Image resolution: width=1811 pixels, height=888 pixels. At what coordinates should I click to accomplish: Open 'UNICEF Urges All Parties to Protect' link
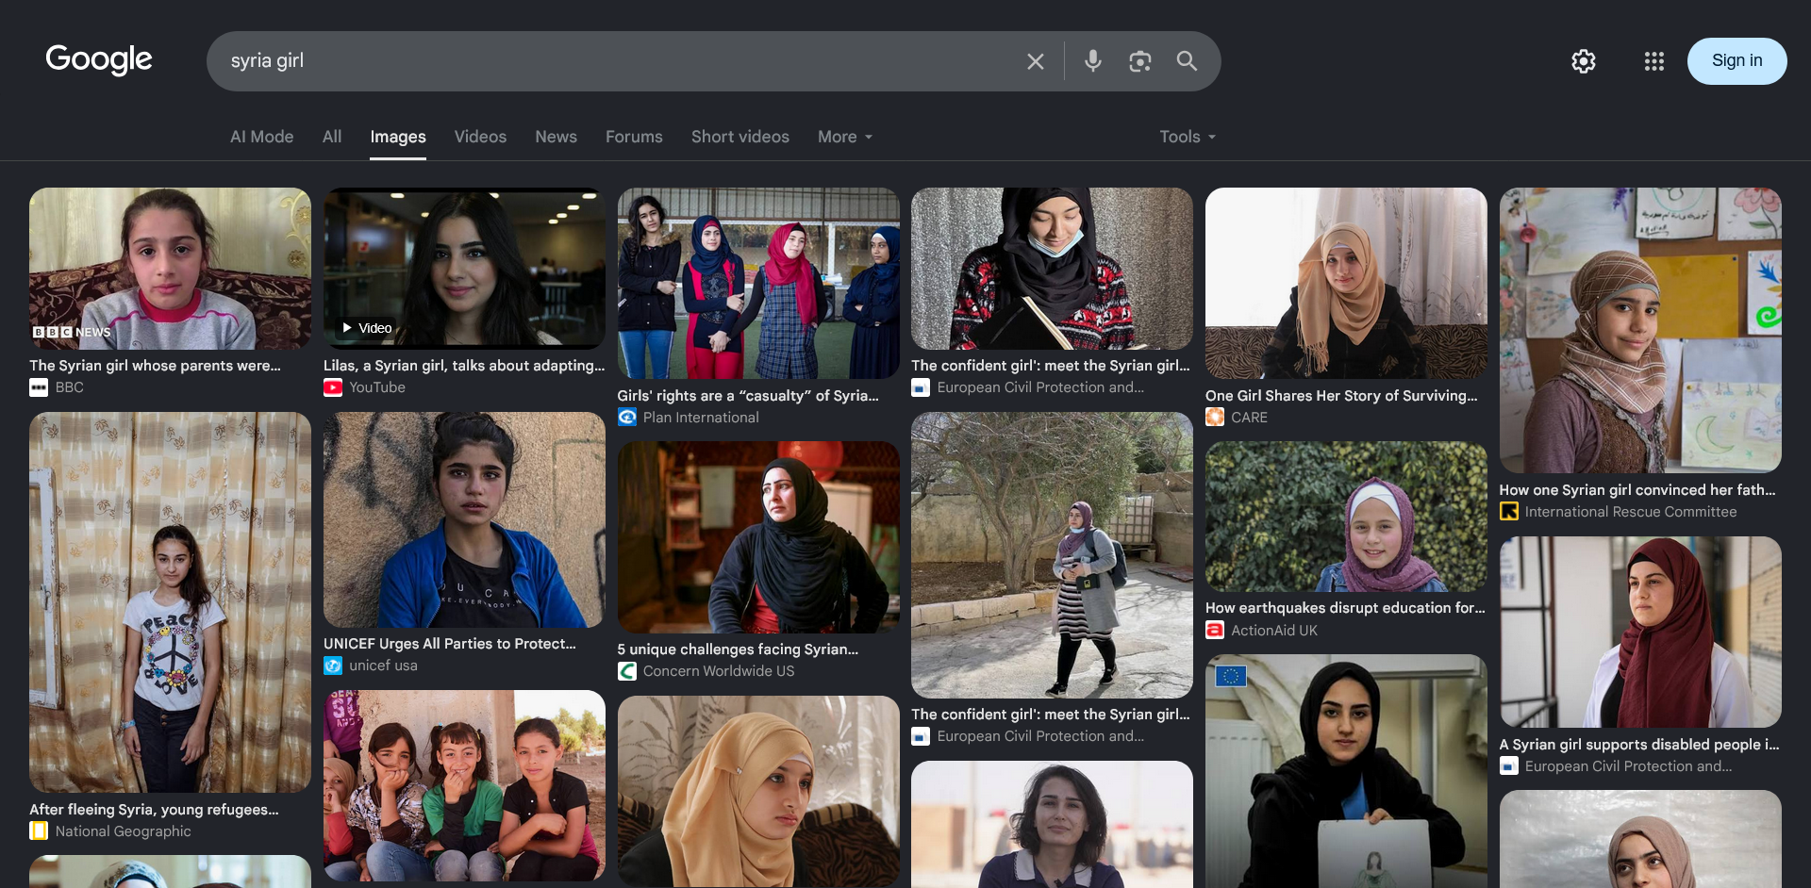(x=450, y=644)
